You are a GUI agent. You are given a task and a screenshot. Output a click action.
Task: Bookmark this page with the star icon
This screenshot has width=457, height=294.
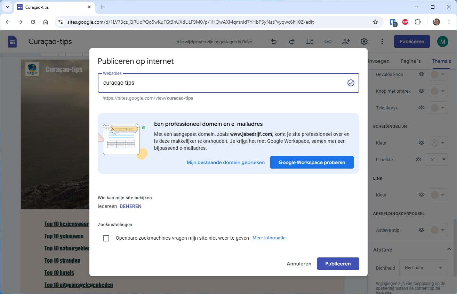point(375,22)
